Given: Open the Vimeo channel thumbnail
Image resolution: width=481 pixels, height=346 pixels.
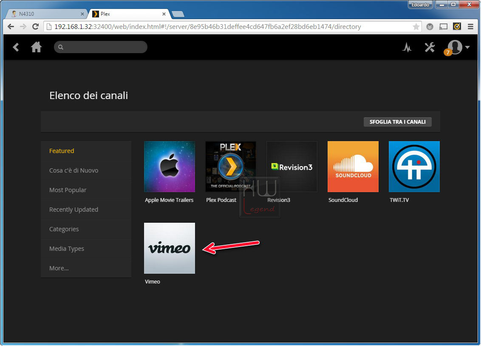Looking at the screenshot, I should (x=170, y=248).
